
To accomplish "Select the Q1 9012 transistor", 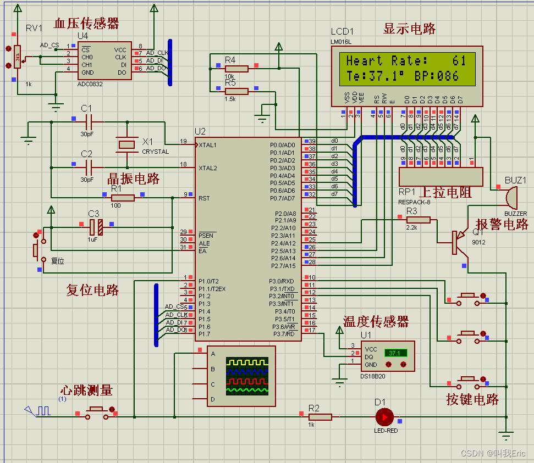I will tap(460, 243).
